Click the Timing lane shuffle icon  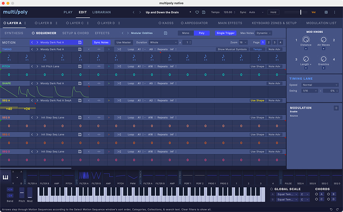pyautogui.click(x=119, y=49)
